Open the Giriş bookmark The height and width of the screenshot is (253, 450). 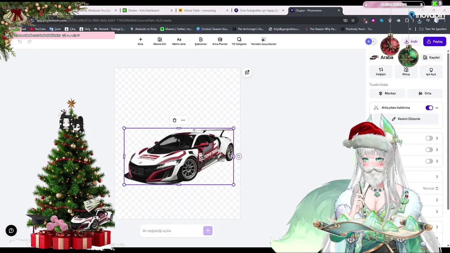pos(85,29)
